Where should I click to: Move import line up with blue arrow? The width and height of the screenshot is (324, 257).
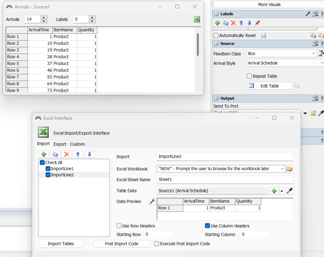tap(78, 154)
